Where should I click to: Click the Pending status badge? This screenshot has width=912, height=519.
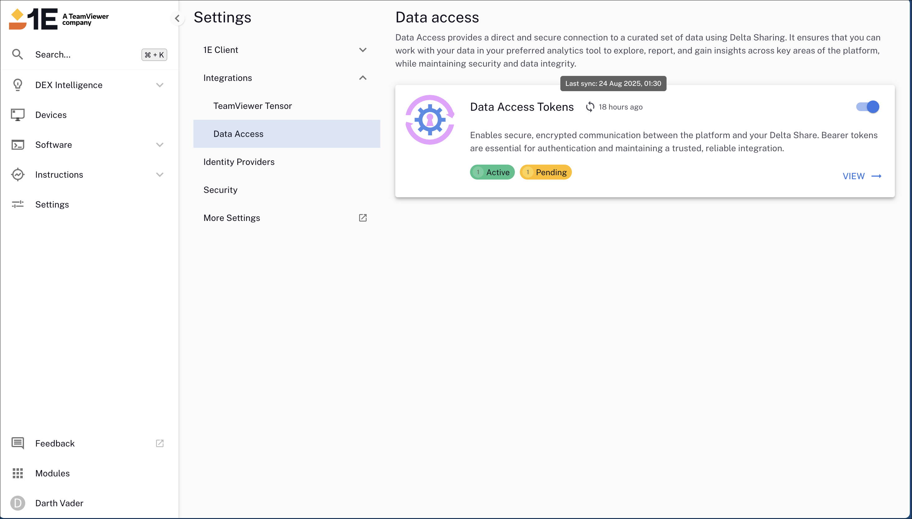(545, 172)
